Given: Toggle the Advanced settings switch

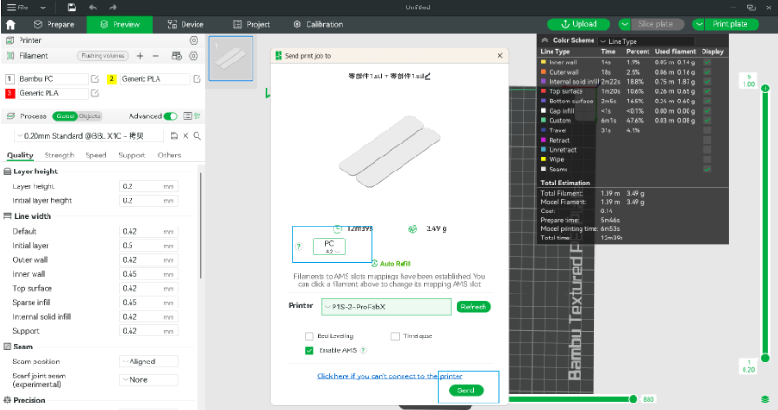Looking at the screenshot, I should point(171,116).
